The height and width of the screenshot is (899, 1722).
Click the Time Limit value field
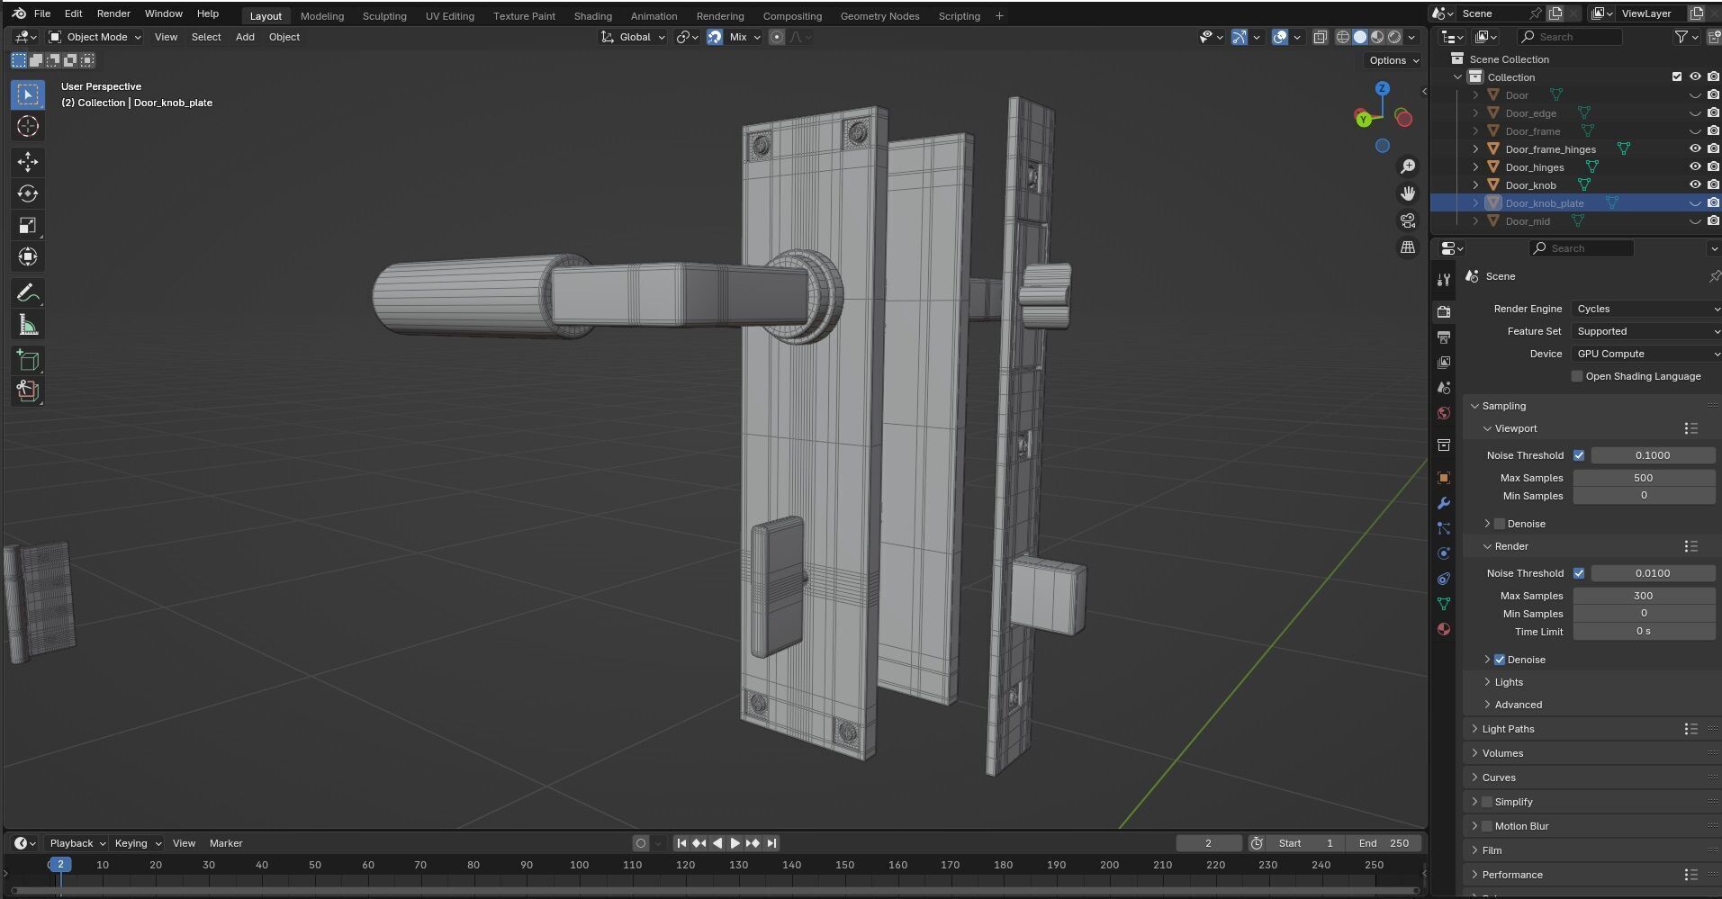[x=1644, y=631]
